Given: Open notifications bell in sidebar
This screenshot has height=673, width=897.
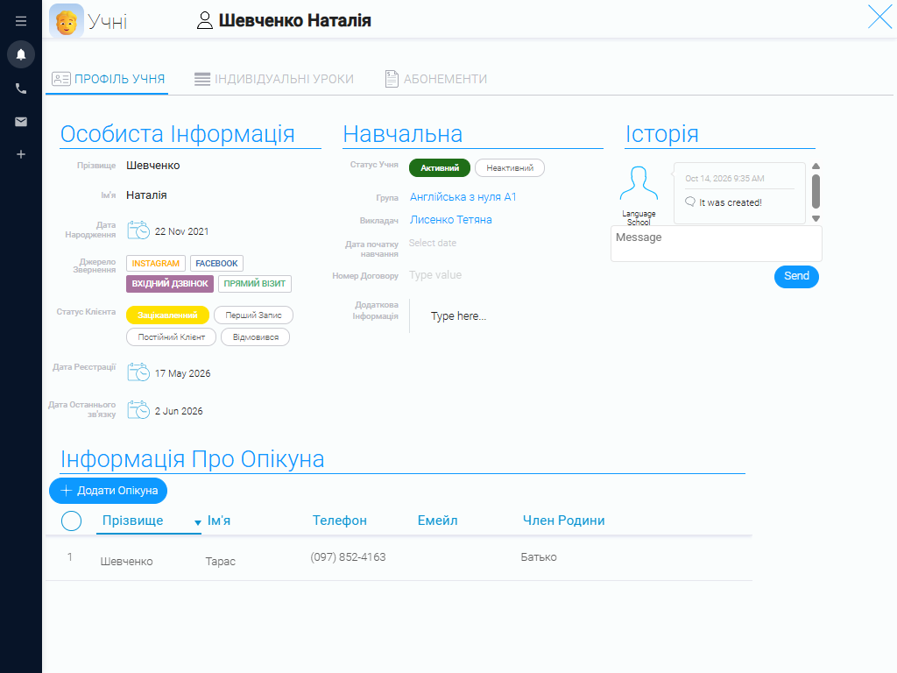Looking at the screenshot, I should [x=21, y=54].
